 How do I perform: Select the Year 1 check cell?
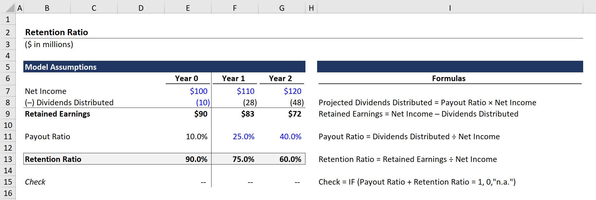(250, 182)
